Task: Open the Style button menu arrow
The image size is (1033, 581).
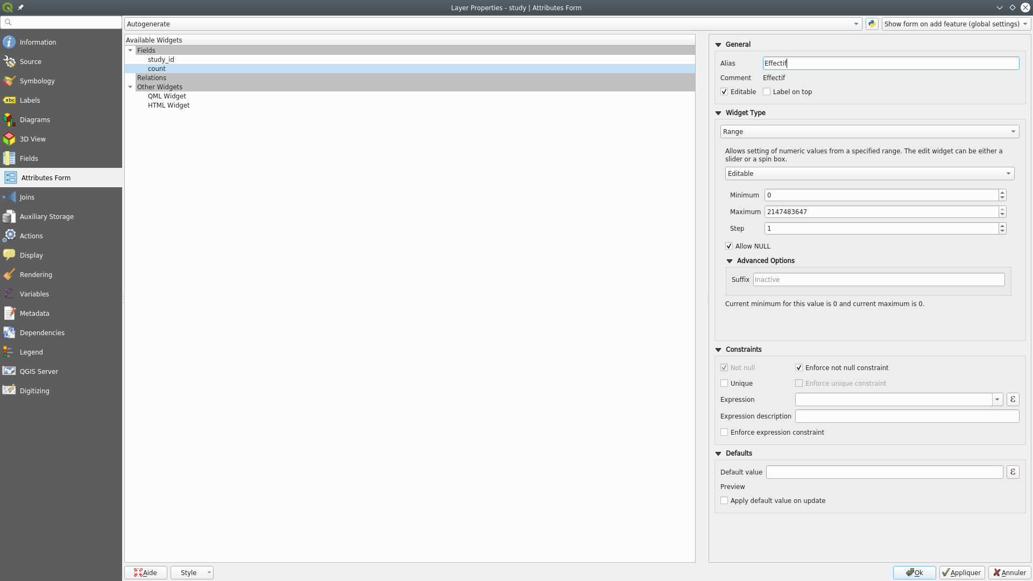Action: [209, 572]
